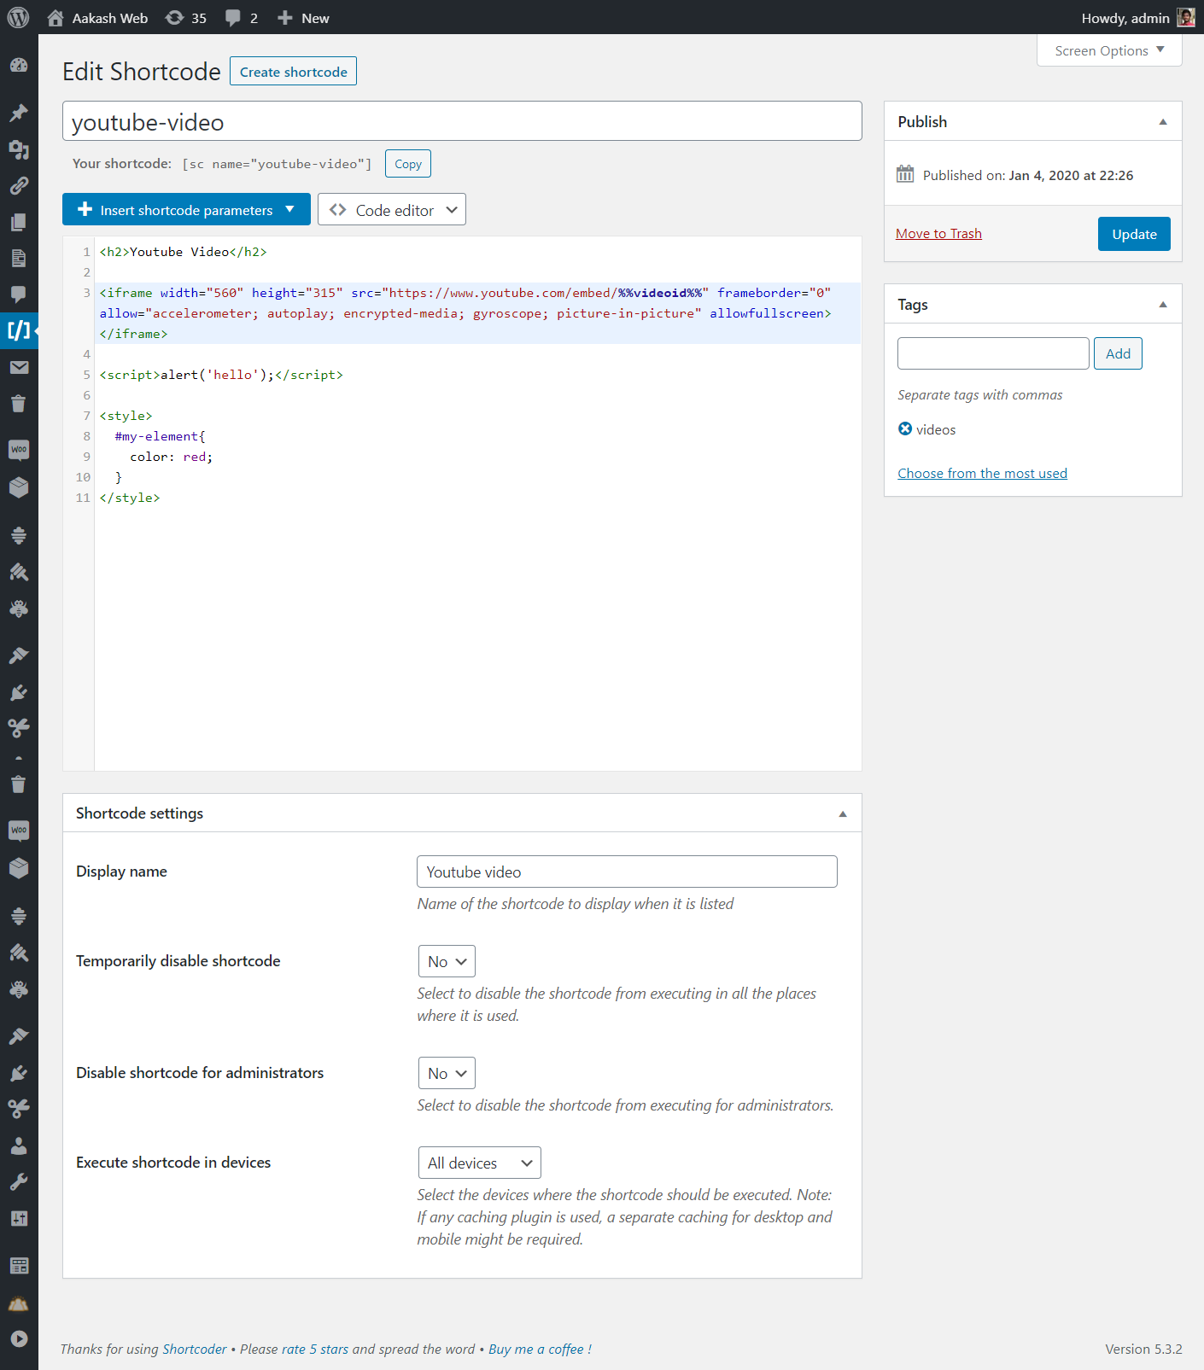This screenshot has width=1204, height=1370.
Task: Open Posts via the pushpin icon
Action: (x=19, y=113)
